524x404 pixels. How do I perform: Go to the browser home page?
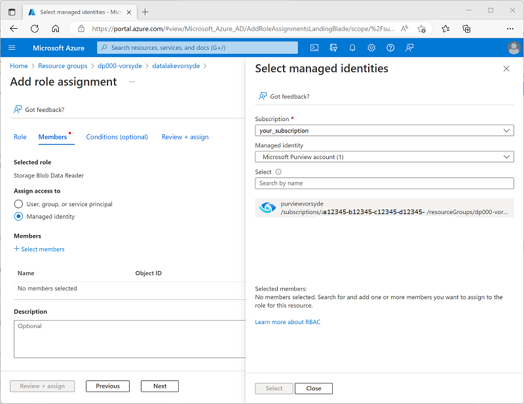pyautogui.click(x=56, y=29)
